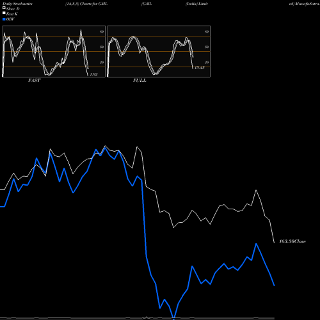Click the MunafaSutra text at top right
The width and height of the screenshot is (320, 320).
pos(307,4)
